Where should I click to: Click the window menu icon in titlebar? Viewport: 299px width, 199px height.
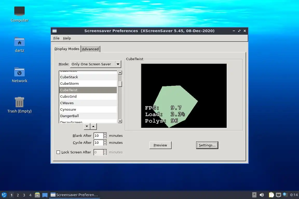55,31
